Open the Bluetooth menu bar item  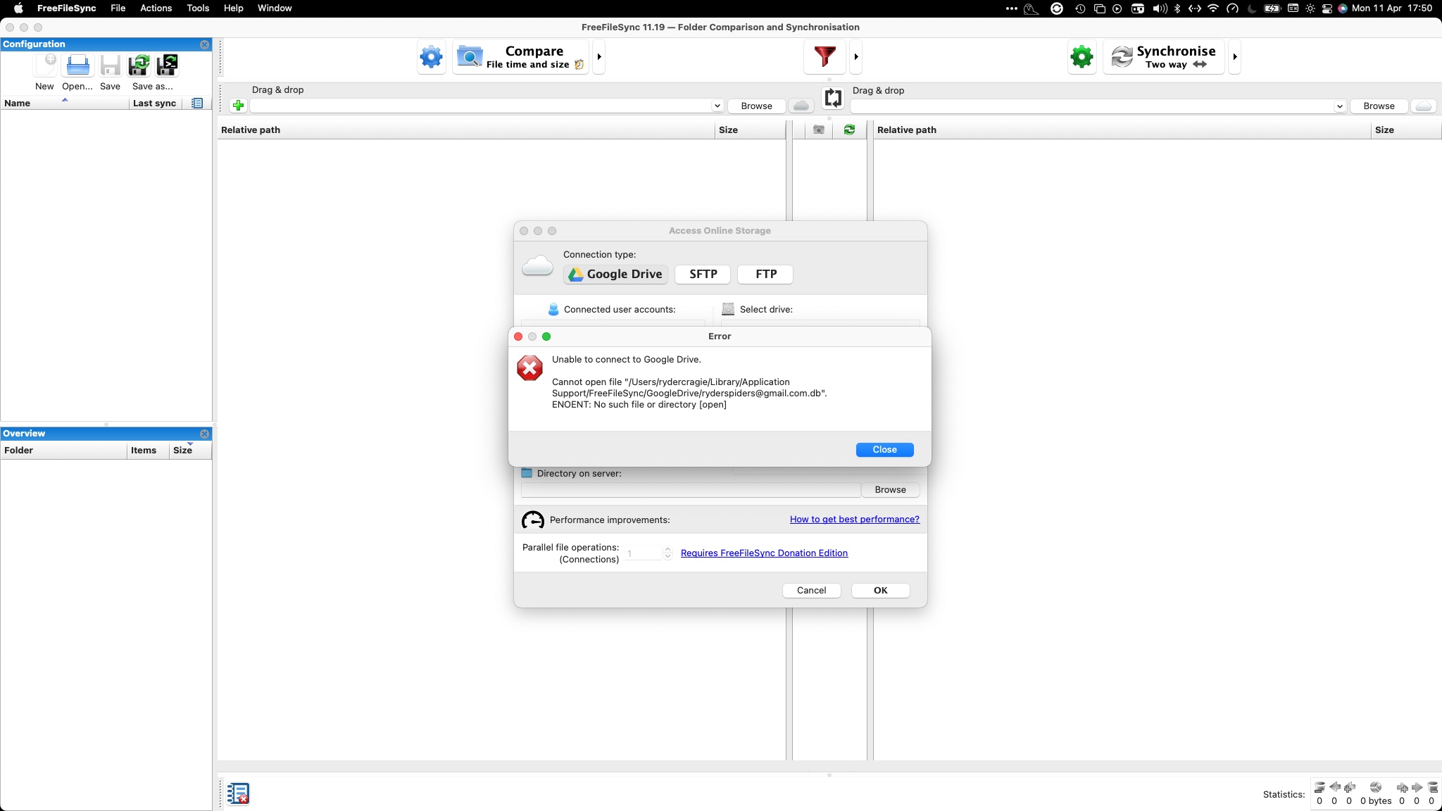(1177, 8)
